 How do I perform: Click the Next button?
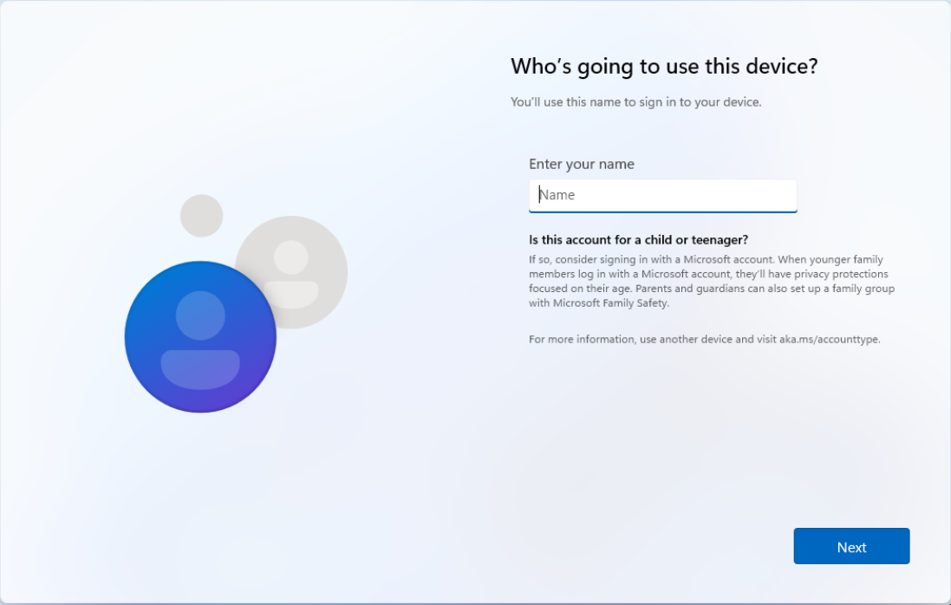tap(850, 546)
